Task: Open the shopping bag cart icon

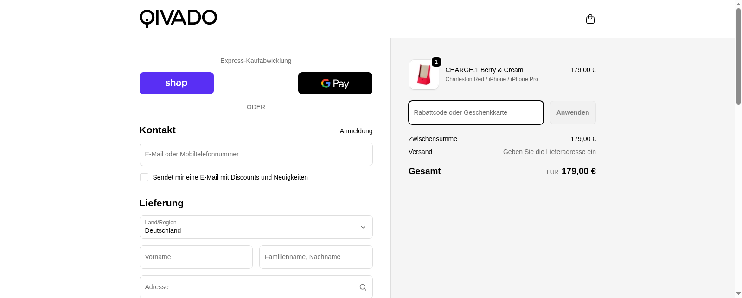Action: click(x=590, y=19)
